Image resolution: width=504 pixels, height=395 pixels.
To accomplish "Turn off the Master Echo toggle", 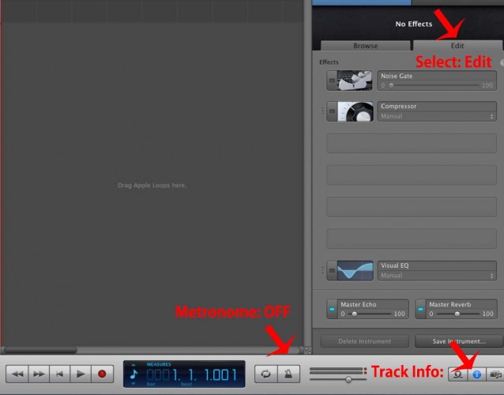I will (x=333, y=308).
